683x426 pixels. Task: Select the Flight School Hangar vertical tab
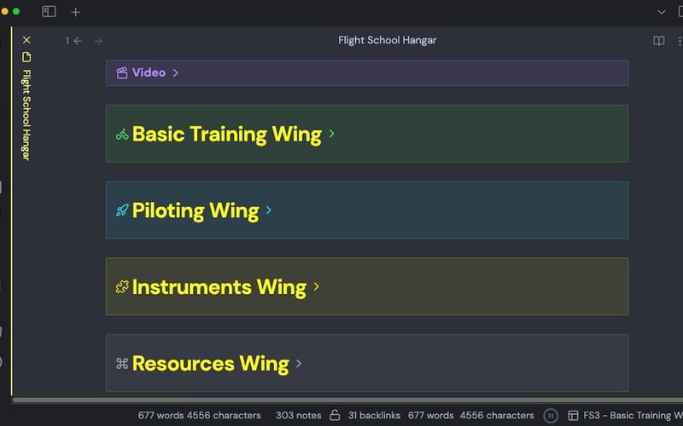(x=26, y=115)
